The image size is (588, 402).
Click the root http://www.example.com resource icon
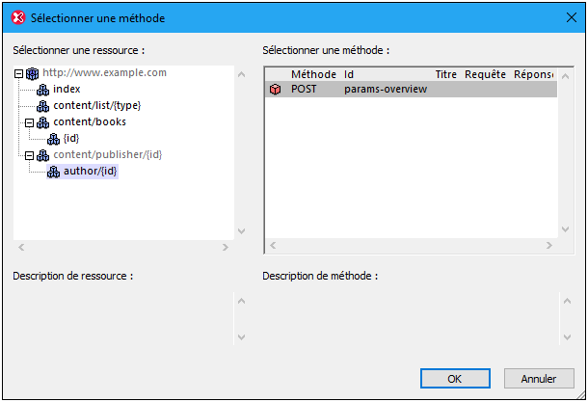pos(32,72)
